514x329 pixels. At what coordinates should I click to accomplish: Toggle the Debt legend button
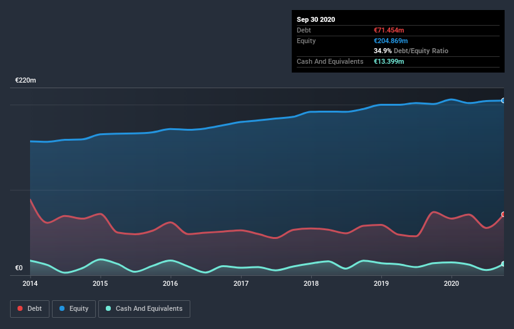[29, 308]
